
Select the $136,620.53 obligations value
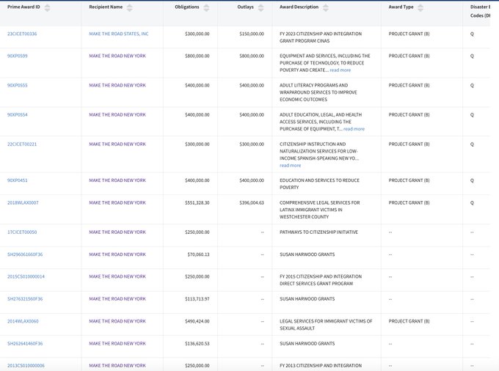[197, 343]
